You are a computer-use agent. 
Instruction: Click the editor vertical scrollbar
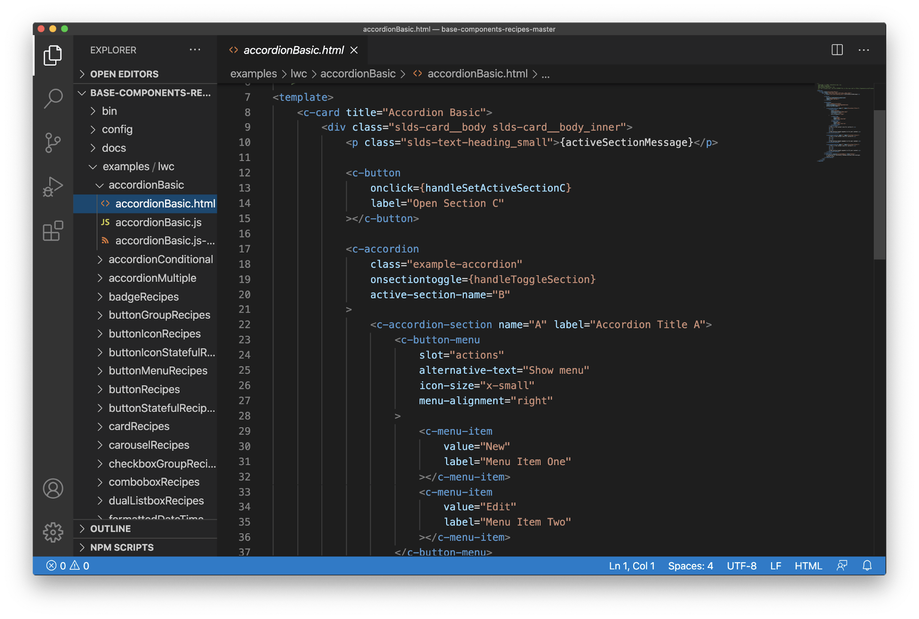(x=879, y=185)
